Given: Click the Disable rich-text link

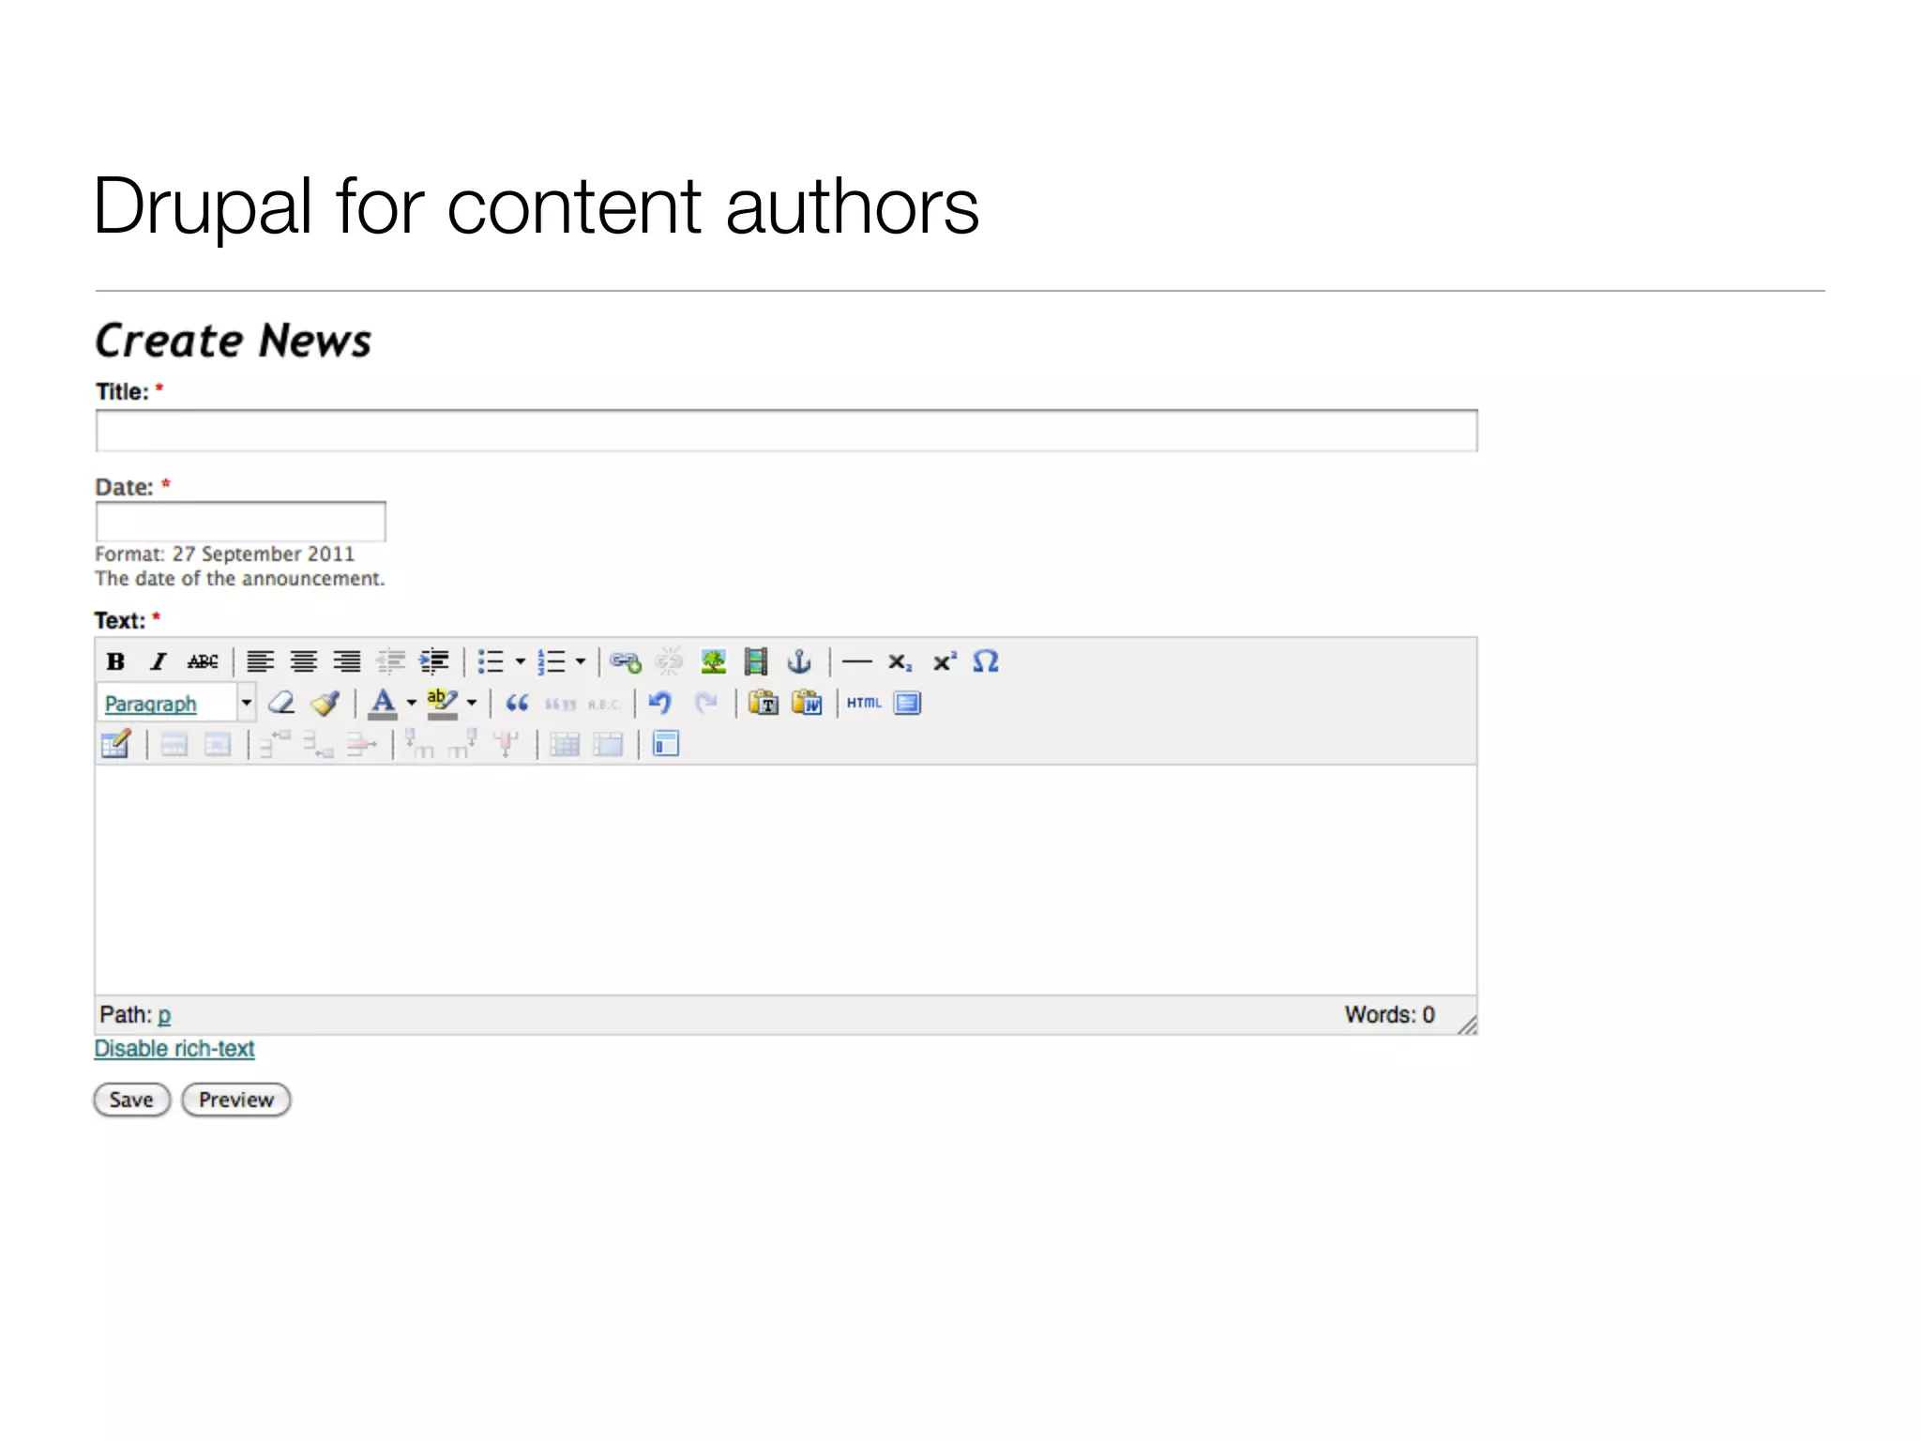Looking at the screenshot, I should pos(174,1049).
